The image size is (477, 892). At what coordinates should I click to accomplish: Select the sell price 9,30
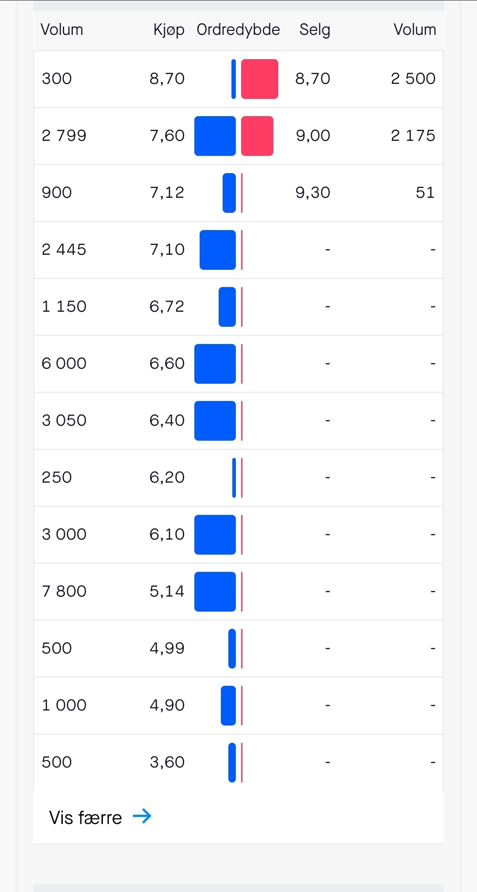pos(313,193)
